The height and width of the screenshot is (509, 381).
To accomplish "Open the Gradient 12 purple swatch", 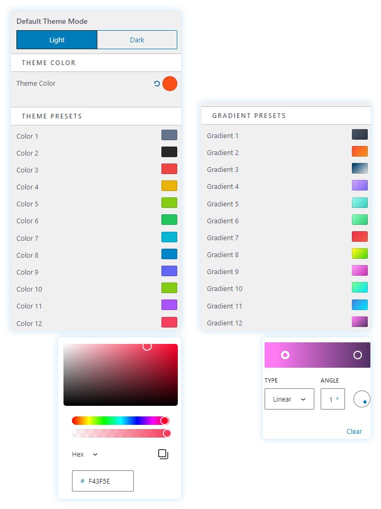I will pos(360,322).
